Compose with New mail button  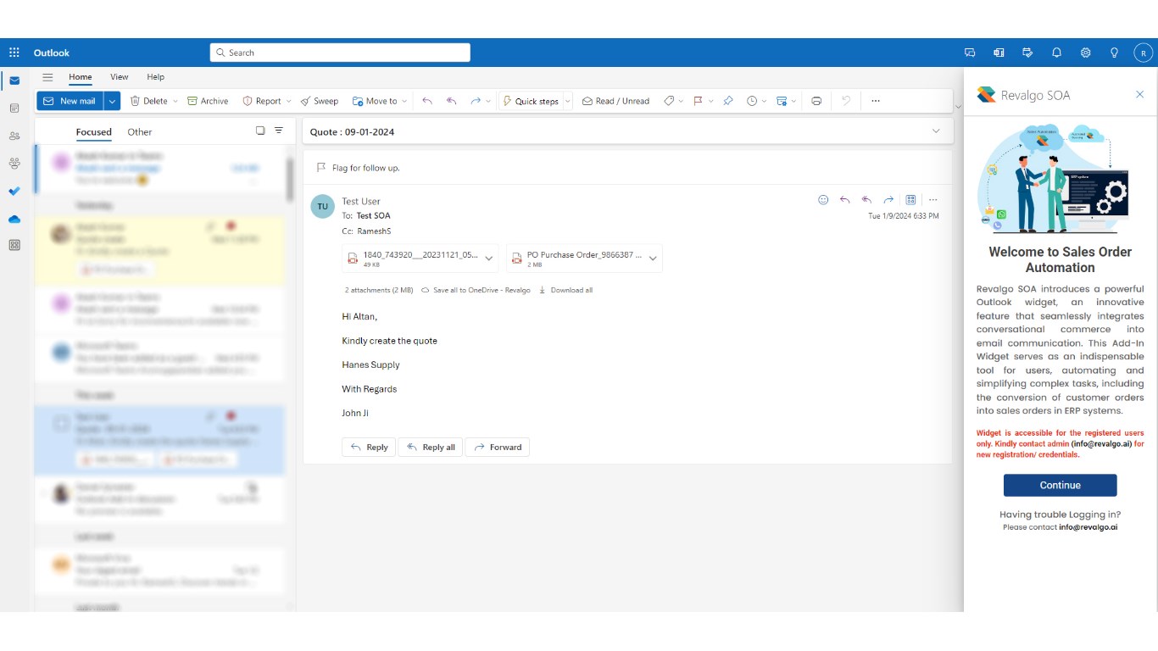pos(70,101)
